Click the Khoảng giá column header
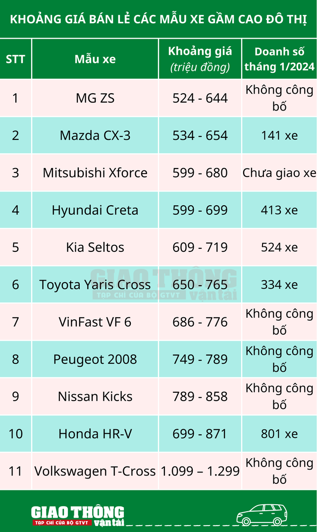The image size is (317, 532). click(x=200, y=59)
